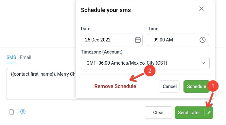This screenshot has width=226, height=125.
Task: Click the Clear button
Action: (158, 113)
